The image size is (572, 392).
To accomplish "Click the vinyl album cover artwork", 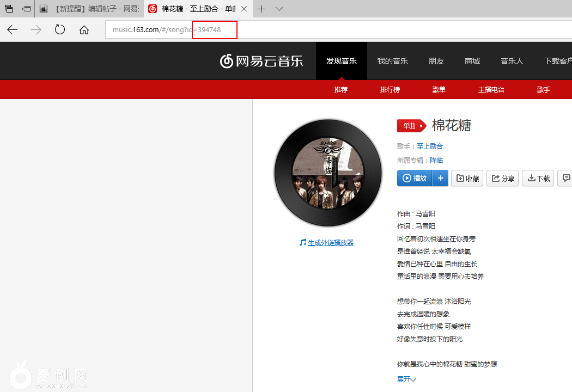I will pyautogui.click(x=327, y=173).
